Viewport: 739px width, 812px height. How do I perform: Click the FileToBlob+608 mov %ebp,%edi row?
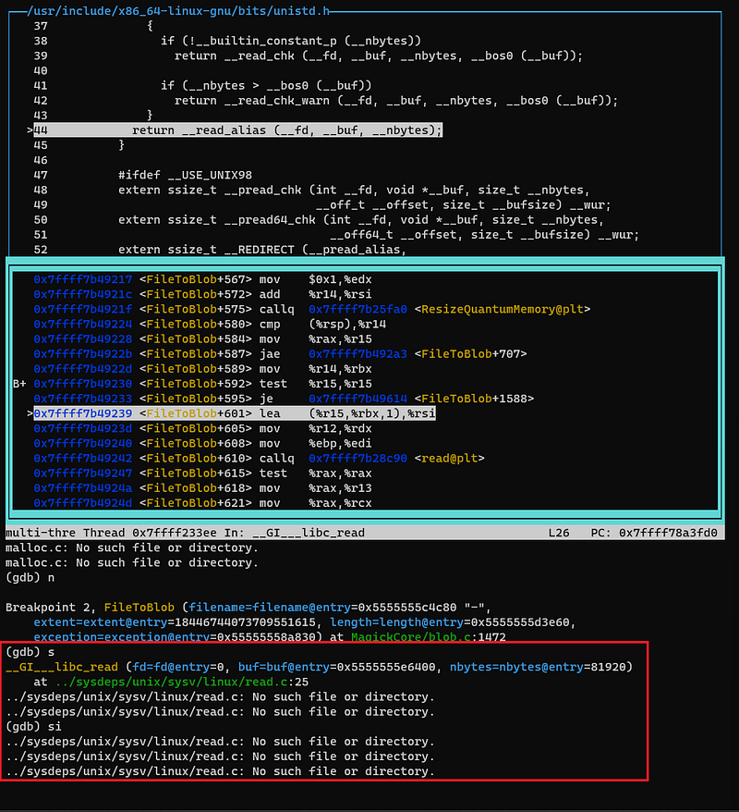click(x=202, y=444)
